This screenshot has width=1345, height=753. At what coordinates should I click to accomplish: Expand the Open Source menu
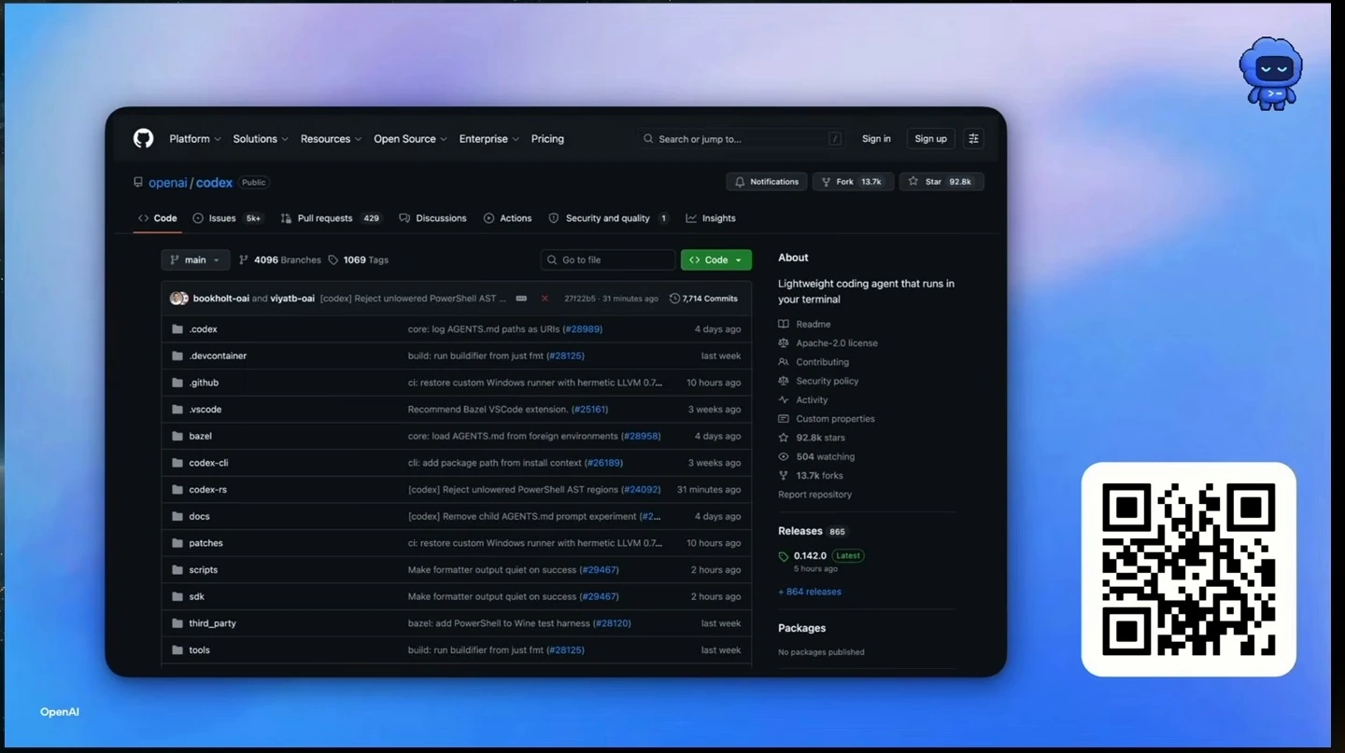[410, 139]
